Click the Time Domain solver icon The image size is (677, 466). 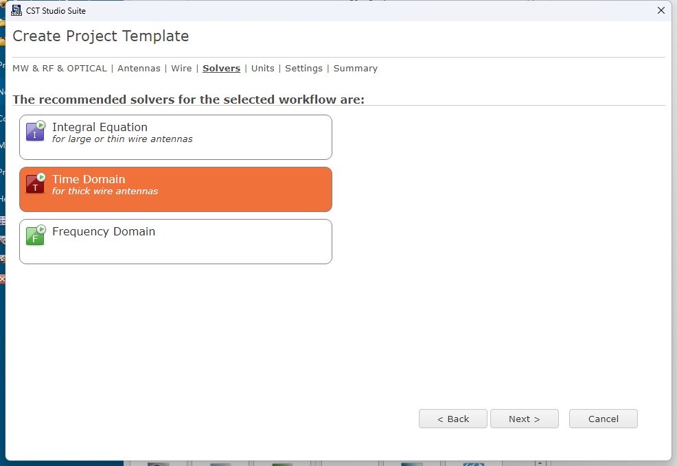coord(36,183)
